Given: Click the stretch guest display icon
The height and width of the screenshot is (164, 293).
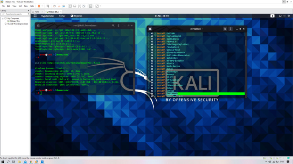Looking at the screenshot, I should pyautogui.click(x=97, y=6).
